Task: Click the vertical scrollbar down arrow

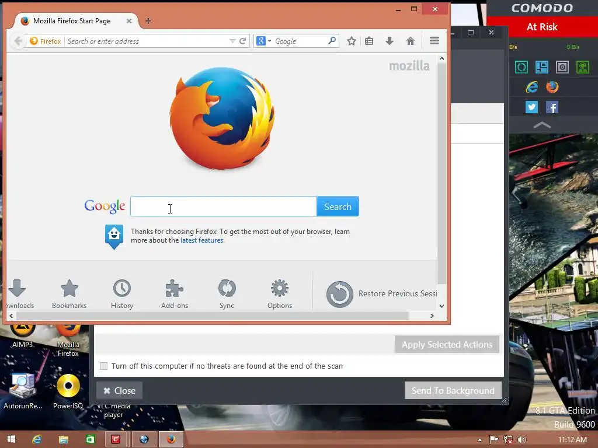Action: click(441, 306)
